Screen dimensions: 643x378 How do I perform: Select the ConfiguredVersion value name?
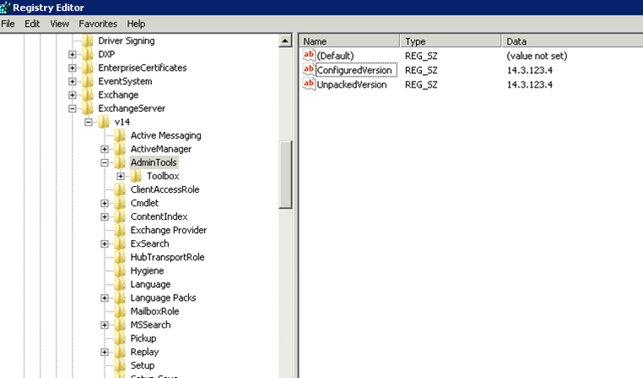354,70
